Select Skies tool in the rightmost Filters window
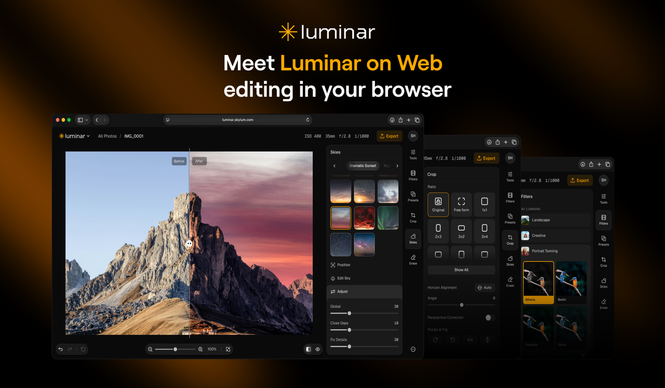The width and height of the screenshot is (665, 388). pos(604,283)
